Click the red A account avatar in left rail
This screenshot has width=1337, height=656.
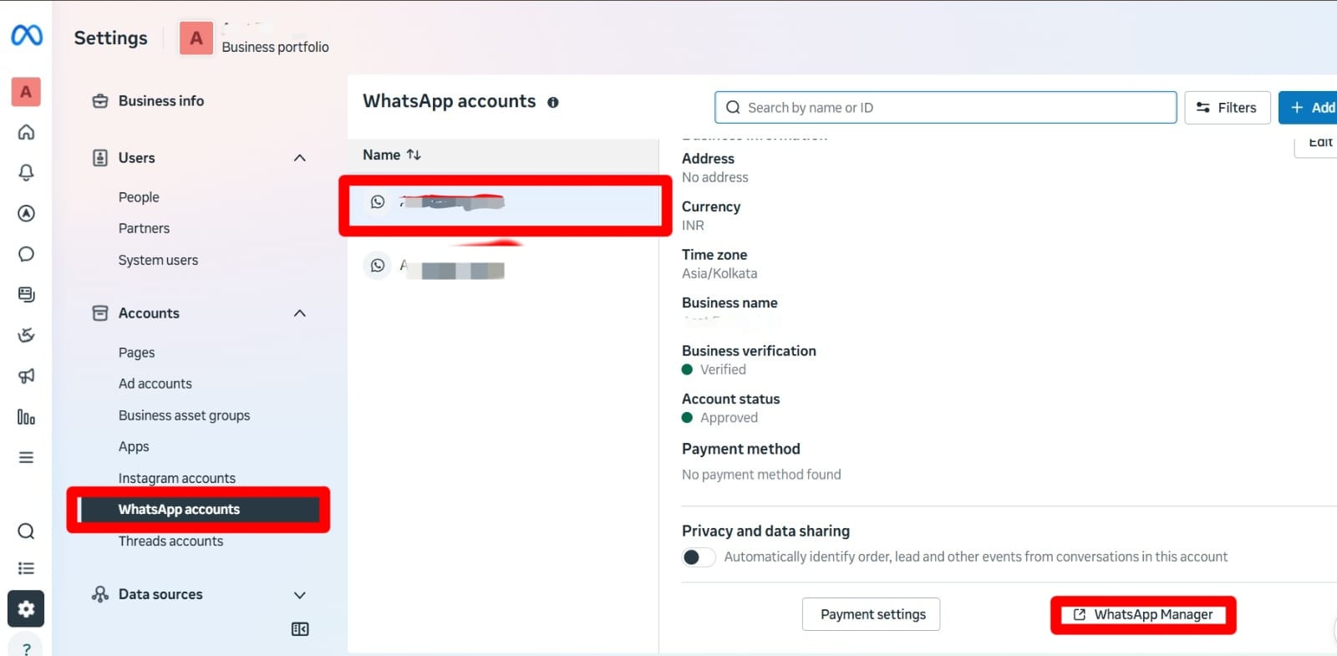[x=26, y=92]
